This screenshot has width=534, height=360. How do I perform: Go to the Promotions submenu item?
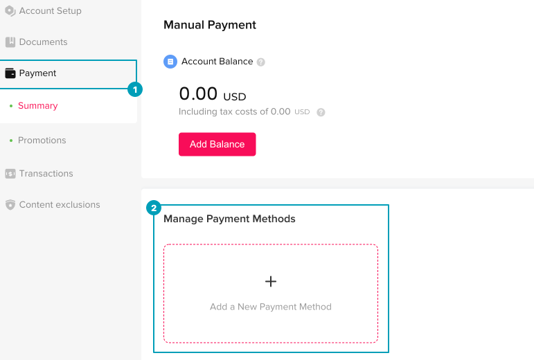(42, 140)
